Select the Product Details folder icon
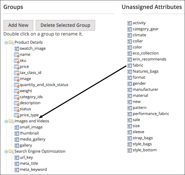 (x=11, y=42)
